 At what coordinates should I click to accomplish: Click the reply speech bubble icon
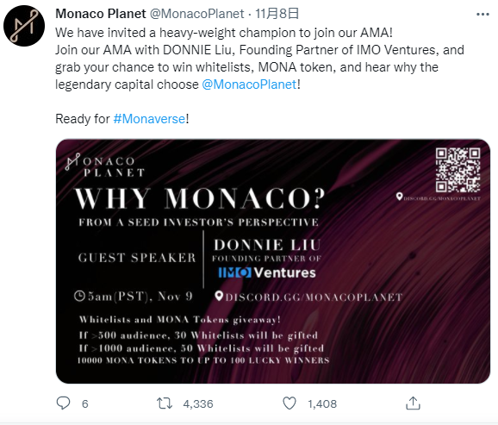(63, 403)
